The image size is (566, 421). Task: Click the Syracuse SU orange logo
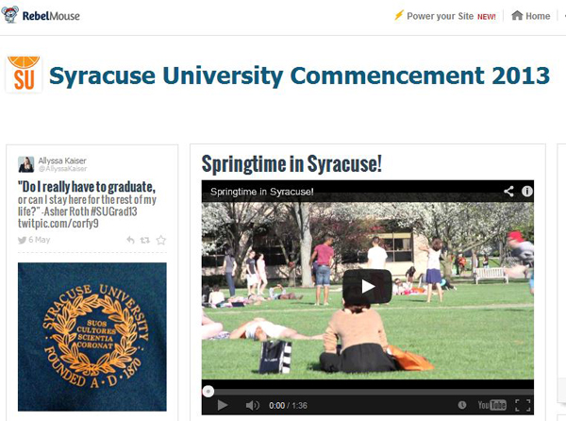tap(24, 74)
